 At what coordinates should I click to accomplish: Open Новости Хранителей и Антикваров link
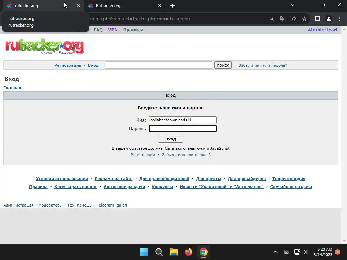click(222, 187)
